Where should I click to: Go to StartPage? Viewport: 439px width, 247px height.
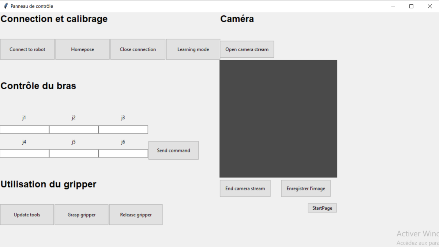(x=322, y=208)
